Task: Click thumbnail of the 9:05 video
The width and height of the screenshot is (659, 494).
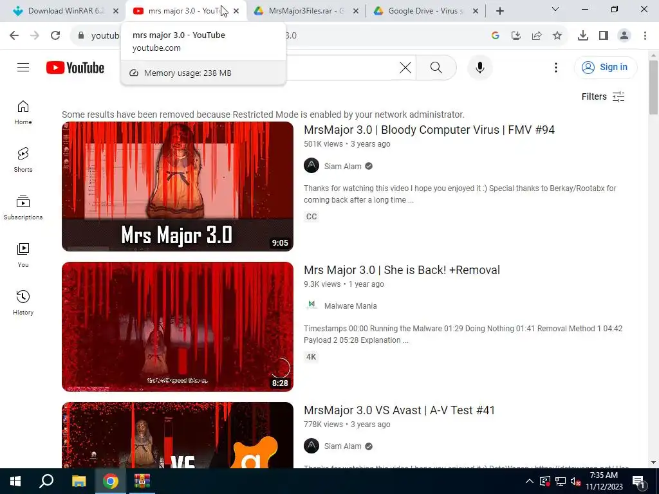Action: coord(178,187)
